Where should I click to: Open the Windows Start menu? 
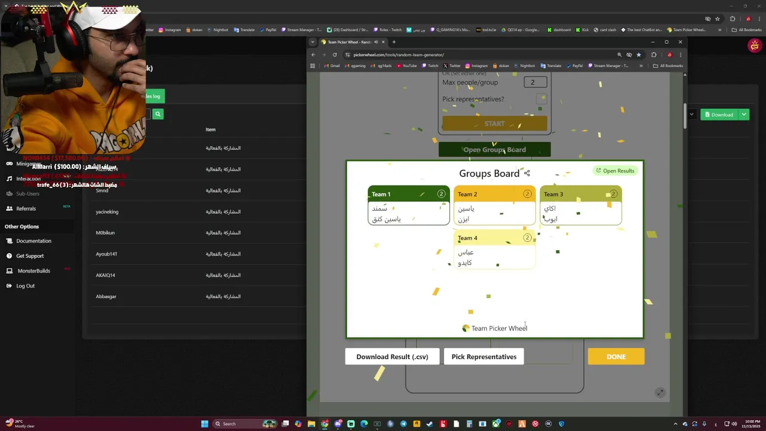(x=205, y=424)
